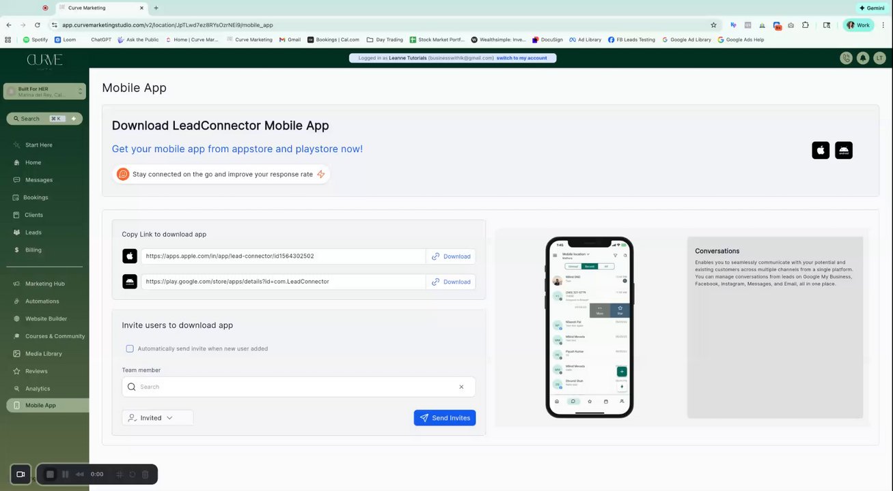Image resolution: width=893 pixels, height=491 pixels.
Task: Open the Chrome apps grid in bookmarks bar
Action: tap(8, 40)
